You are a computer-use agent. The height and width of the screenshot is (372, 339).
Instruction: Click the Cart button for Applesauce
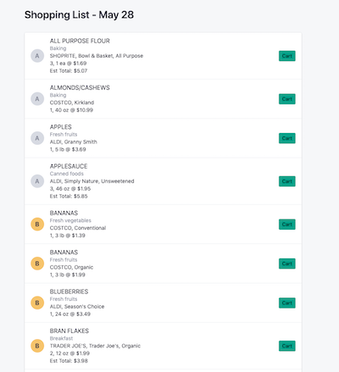[x=287, y=181]
